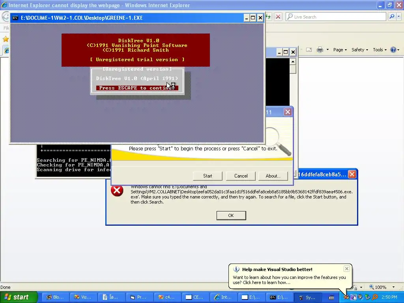This screenshot has width=404, height=303.
Task: Click the blue Help question mark icon
Action: pyautogui.click(x=393, y=50)
